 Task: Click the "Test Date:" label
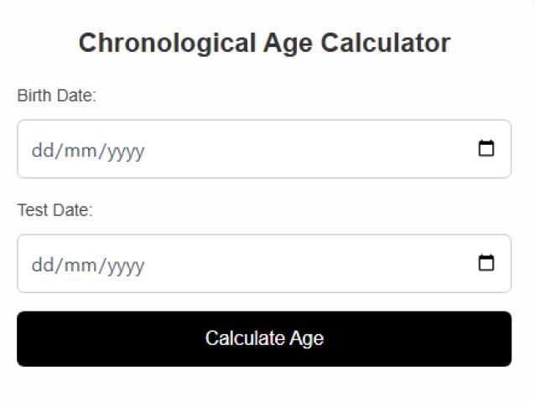[x=55, y=209]
